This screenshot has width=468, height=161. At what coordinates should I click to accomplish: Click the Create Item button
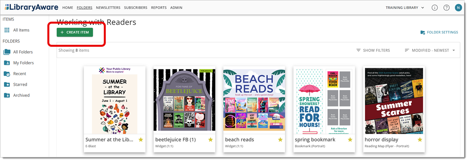pyautogui.click(x=75, y=32)
